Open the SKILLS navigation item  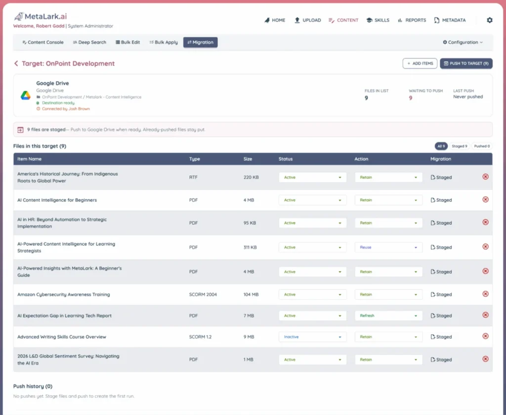click(x=378, y=20)
